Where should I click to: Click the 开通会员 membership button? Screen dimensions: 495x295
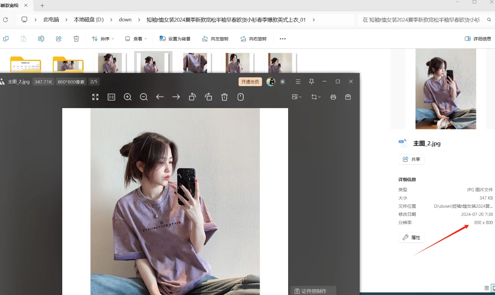tap(250, 81)
